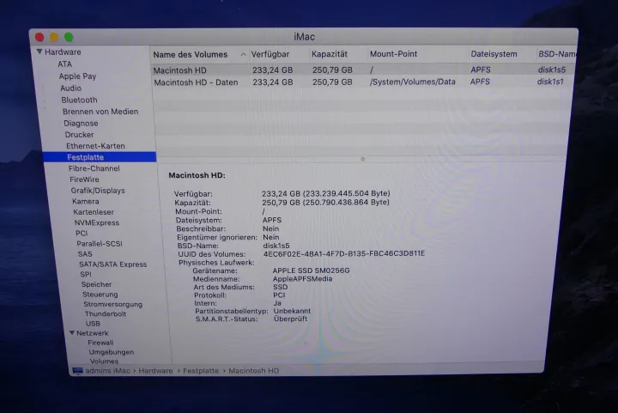Image resolution: width=618 pixels, height=413 pixels.
Task: Select Firewall under Netzwerk
Action: (100, 343)
